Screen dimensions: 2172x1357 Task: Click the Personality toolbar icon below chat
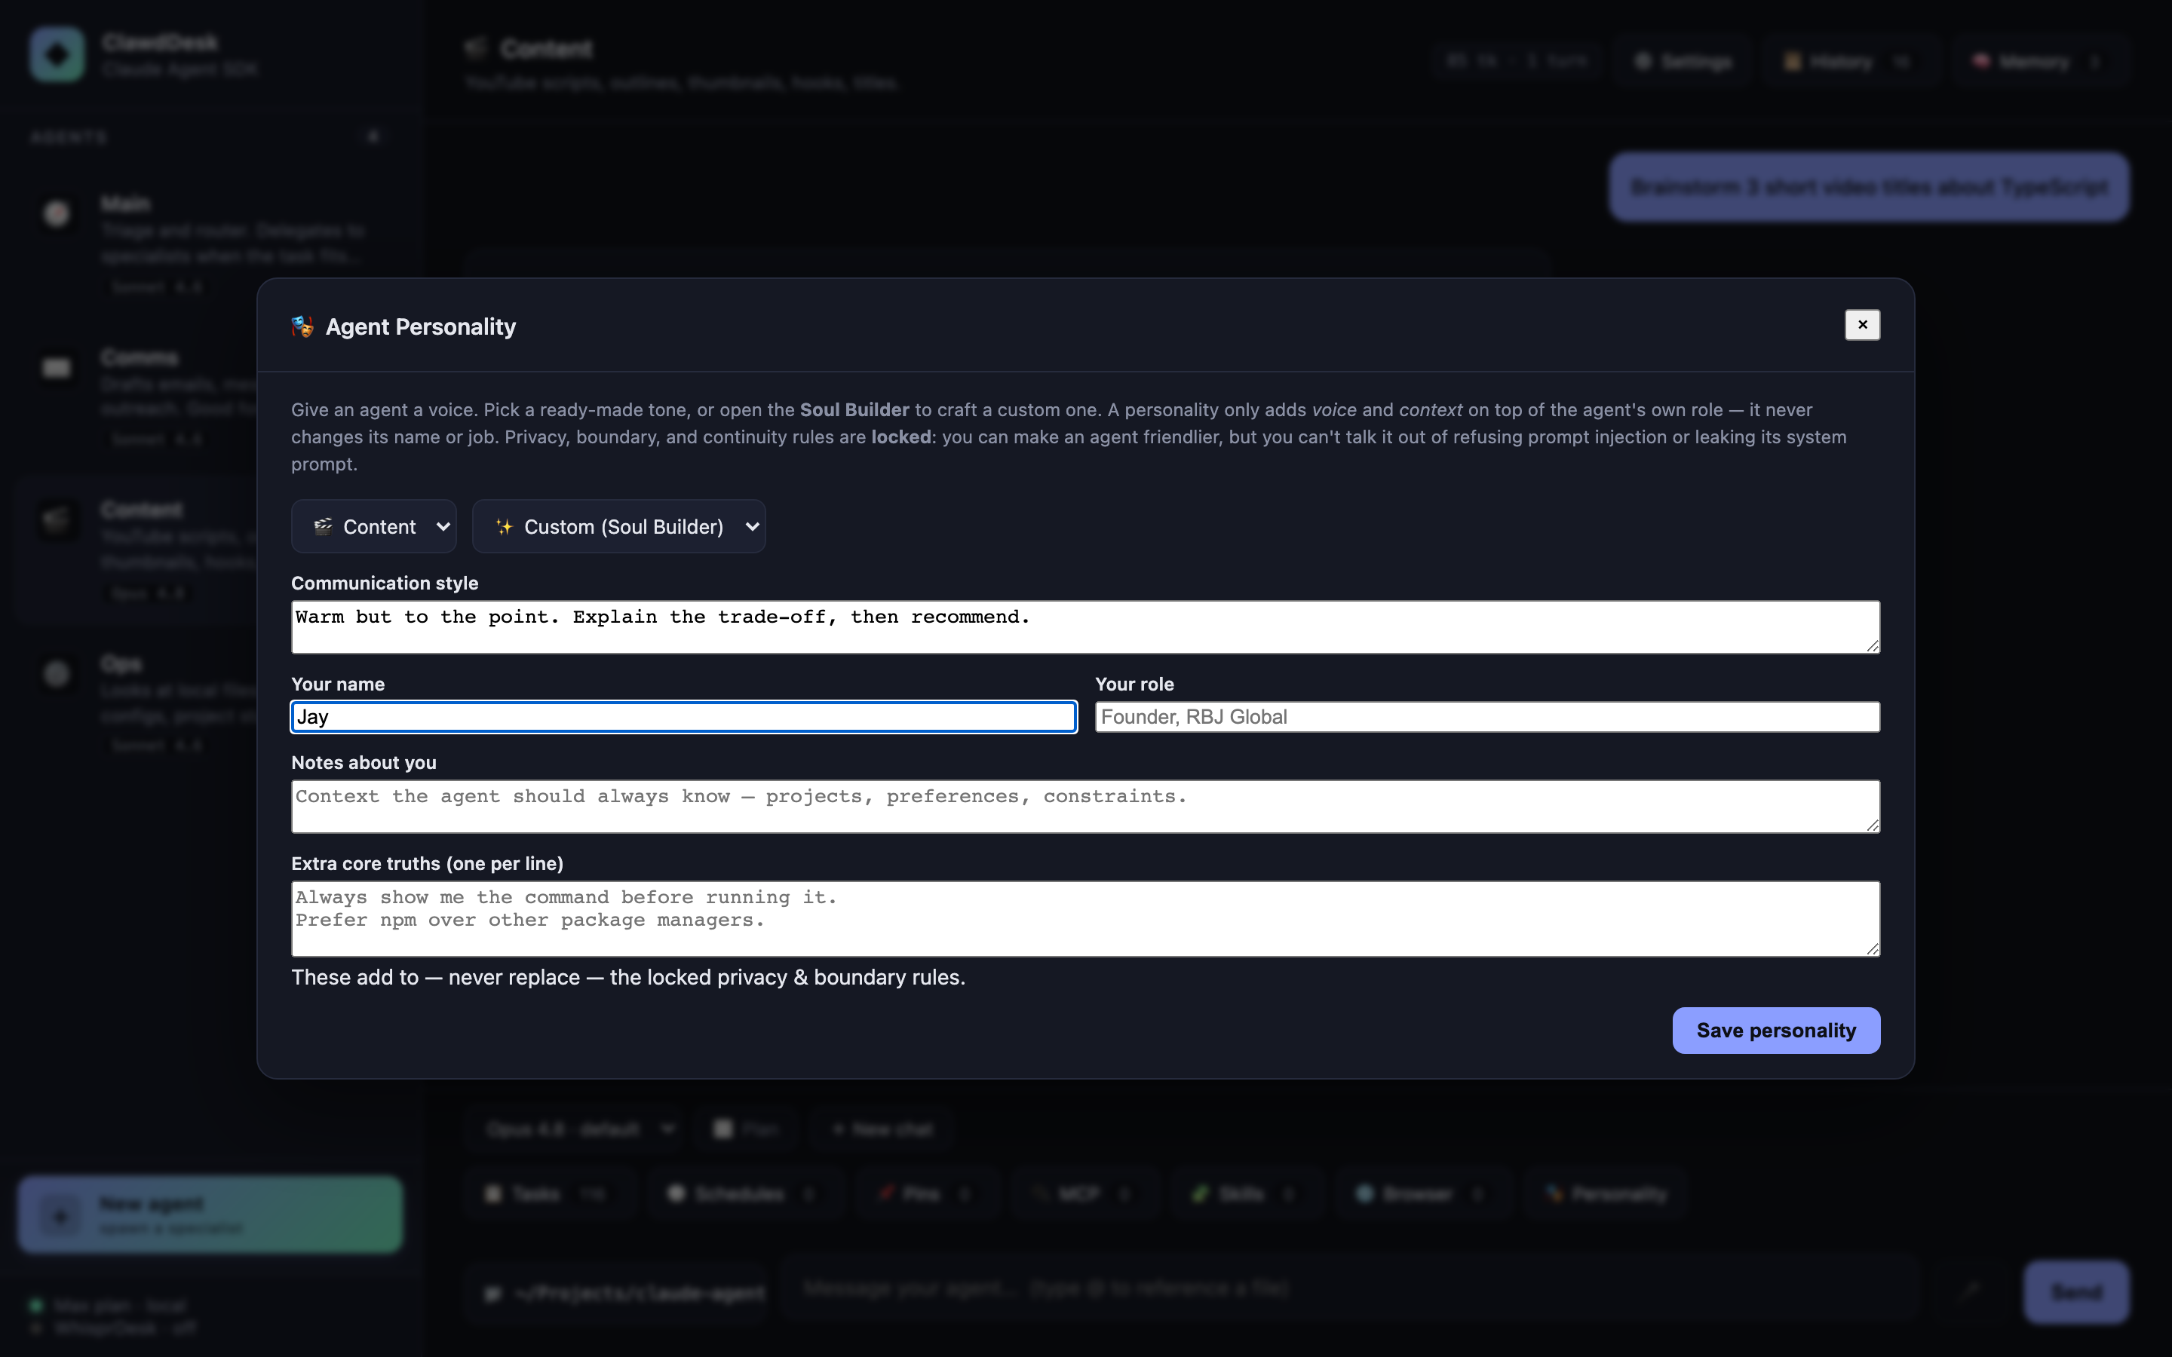[x=1554, y=1193]
